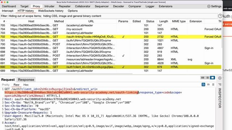
Task: Click the Inspector collapse lines icon
Action: [220, 84]
